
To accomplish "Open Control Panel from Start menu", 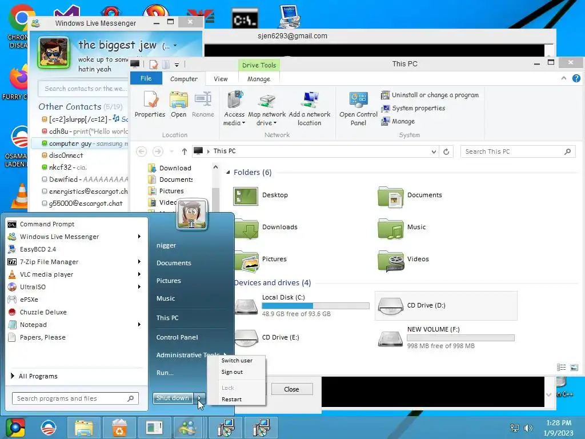I will tap(177, 337).
